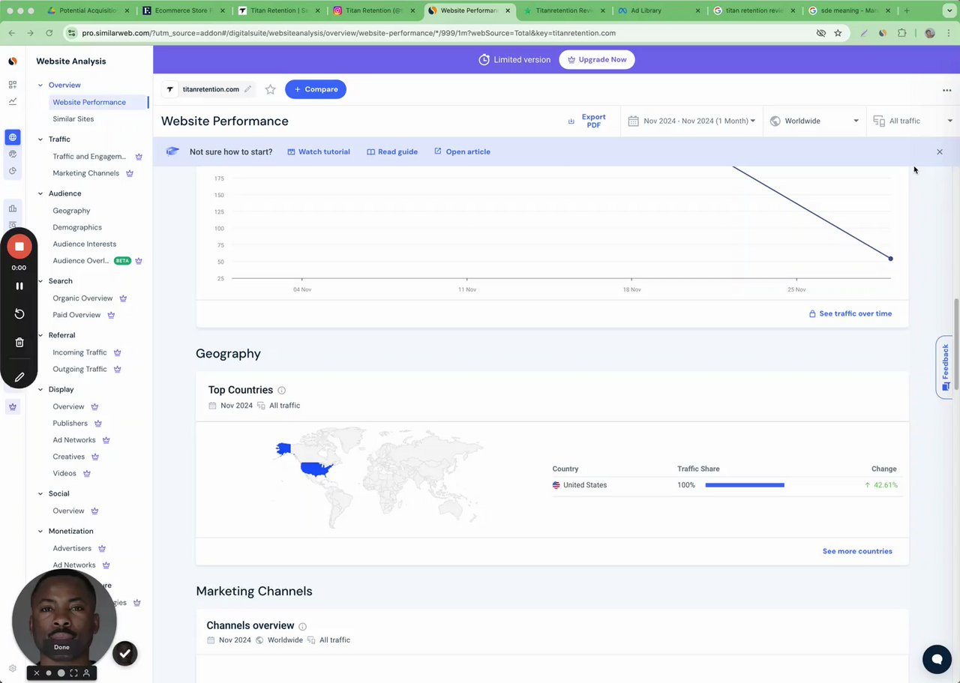Switch to the Ad Library browser tab
The image size is (960, 683).
[659, 11]
